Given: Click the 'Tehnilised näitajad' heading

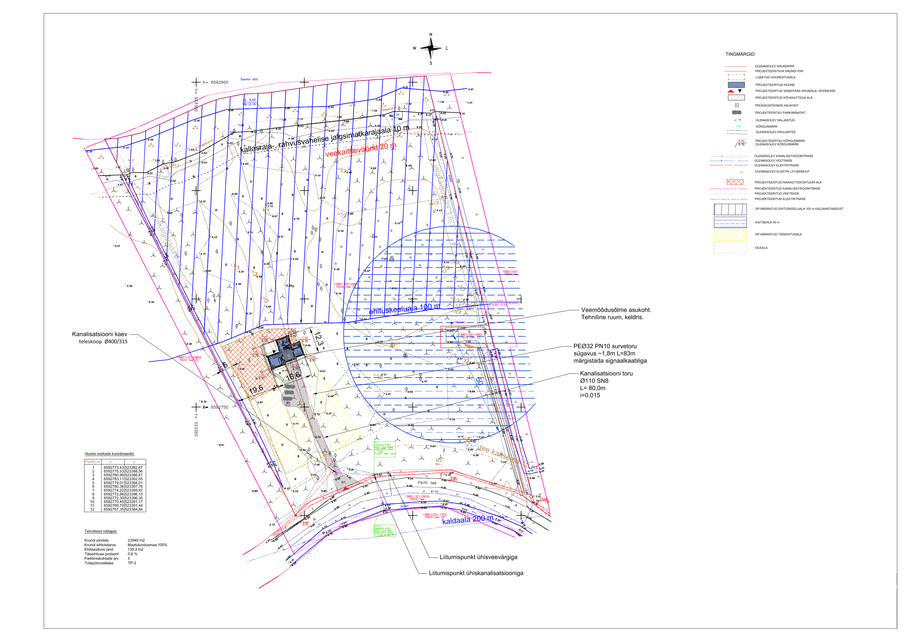Looking at the screenshot, I should pyautogui.click(x=101, y=532).
